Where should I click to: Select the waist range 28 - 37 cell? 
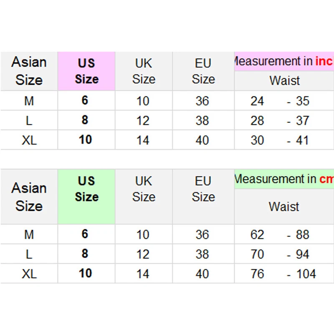coord(280,121)
